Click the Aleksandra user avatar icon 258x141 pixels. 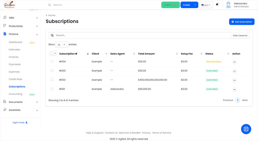(x=228, y=5)
